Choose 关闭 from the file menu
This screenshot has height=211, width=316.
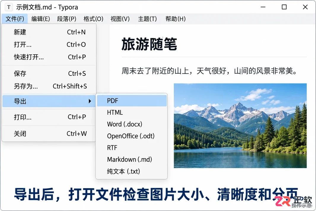[49, 133]
